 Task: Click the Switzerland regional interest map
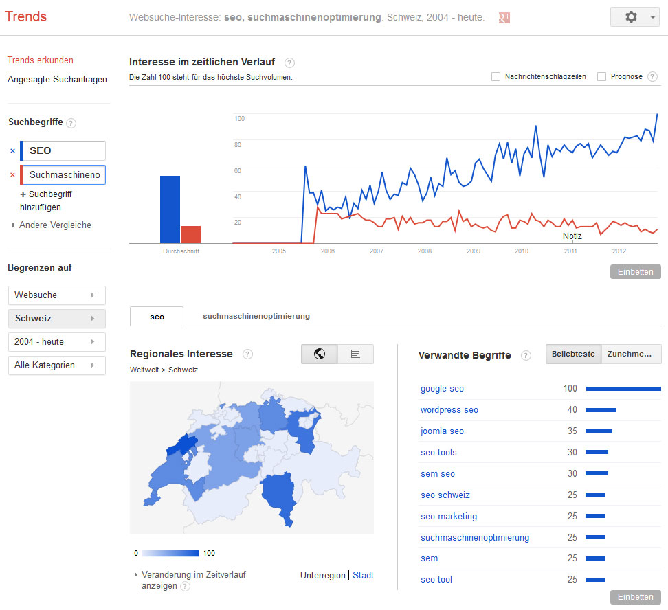pyautogui.click(x=252, y=457)
